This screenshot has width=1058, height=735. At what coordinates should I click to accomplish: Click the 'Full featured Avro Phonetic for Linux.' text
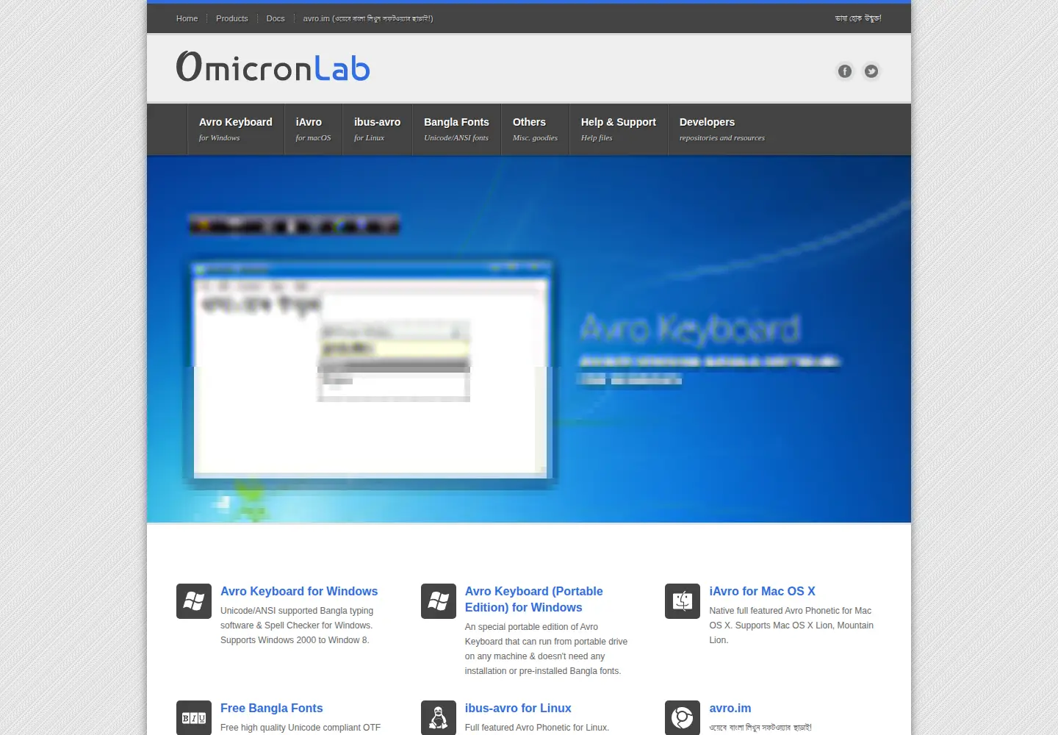point(537,728)
